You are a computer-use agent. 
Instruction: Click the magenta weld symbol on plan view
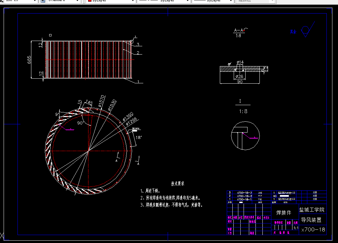[x=66, y=127]
